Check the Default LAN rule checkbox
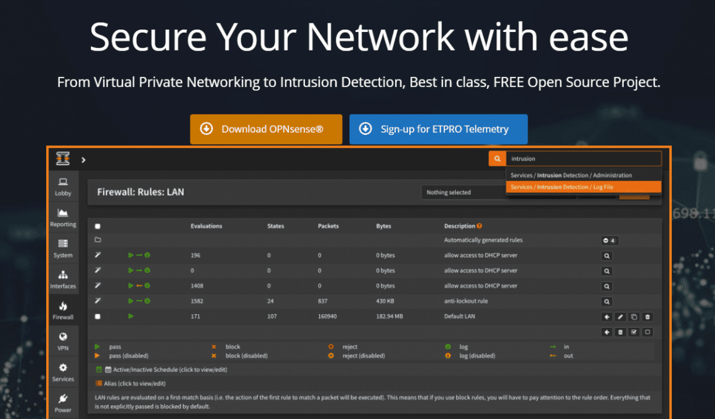 [97, 317]
